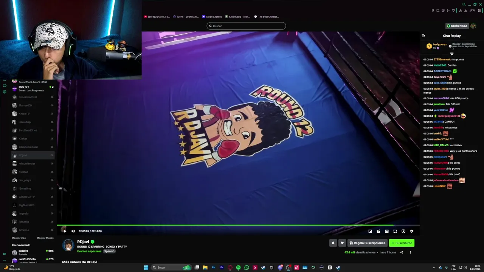
Task: Click the Eventos especiales category link
Action: click(89, 251)
